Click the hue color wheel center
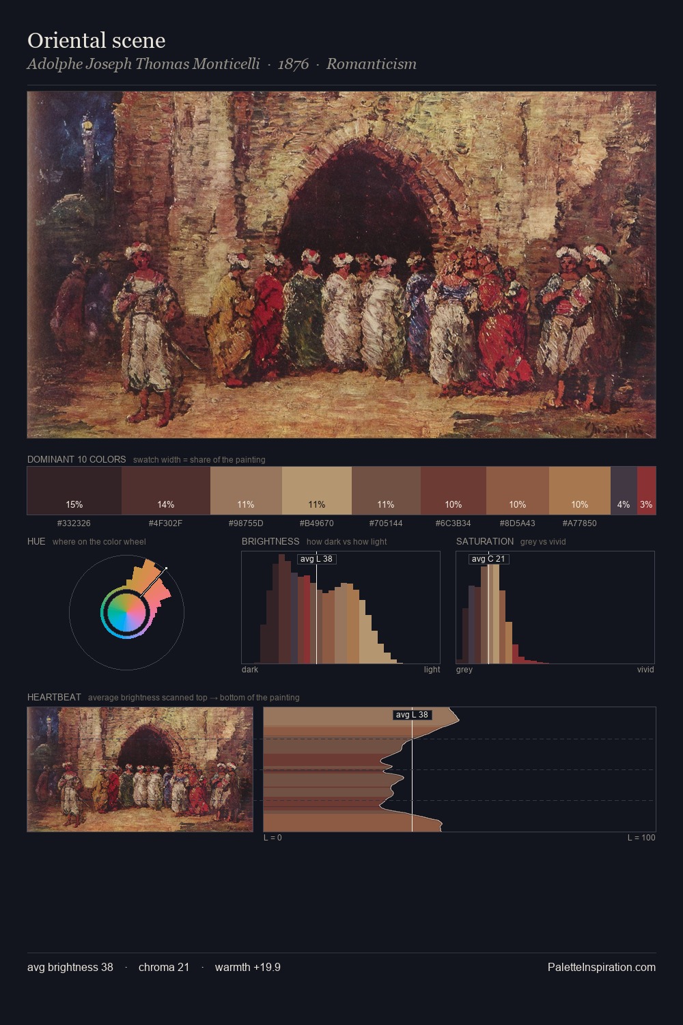 pos(126,612)
